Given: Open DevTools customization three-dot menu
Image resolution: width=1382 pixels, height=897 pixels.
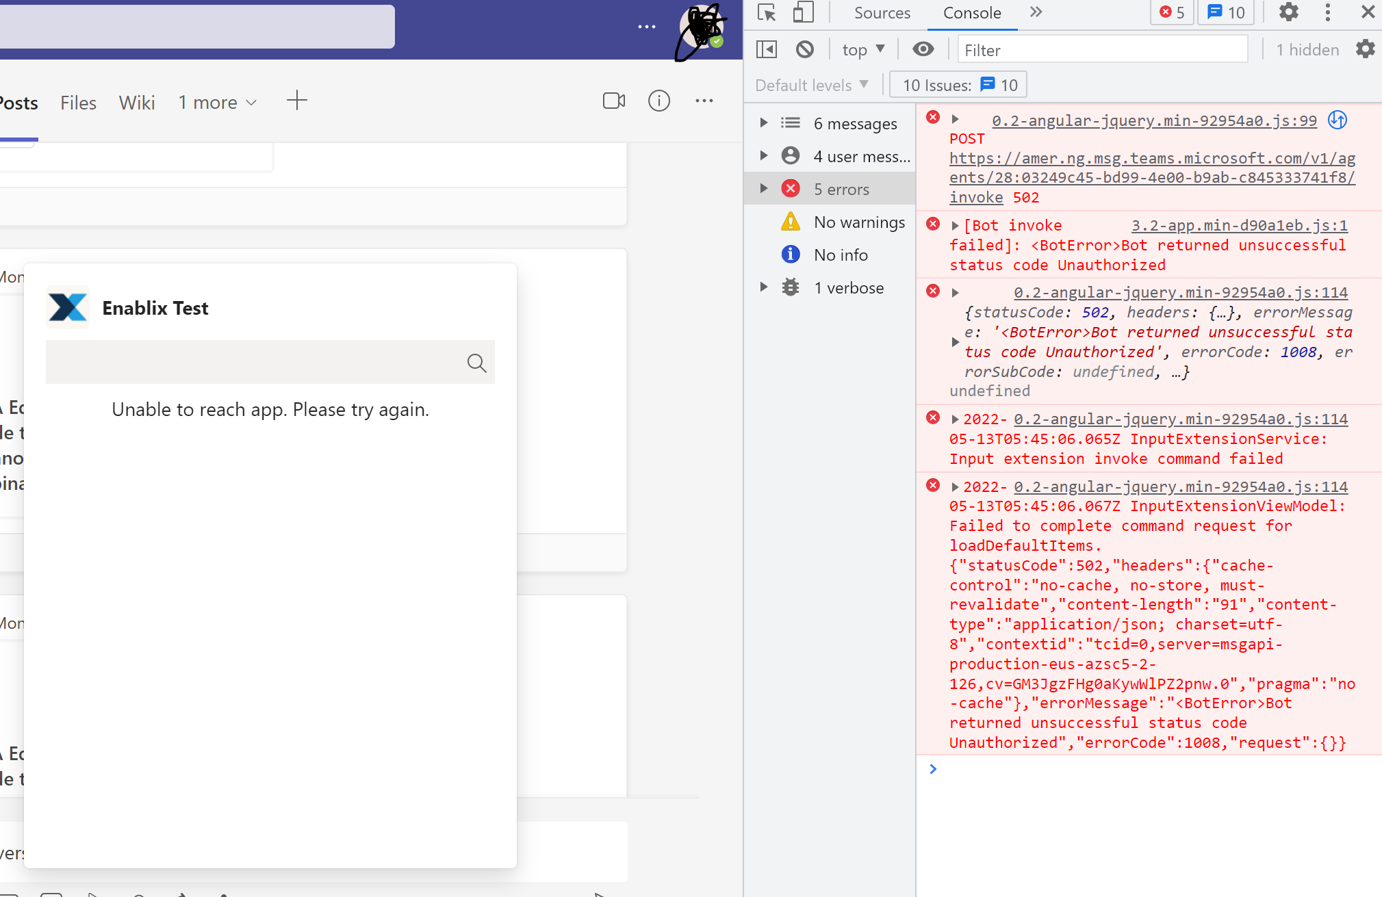Looking at the screenshot, I should click(1327, 12).
